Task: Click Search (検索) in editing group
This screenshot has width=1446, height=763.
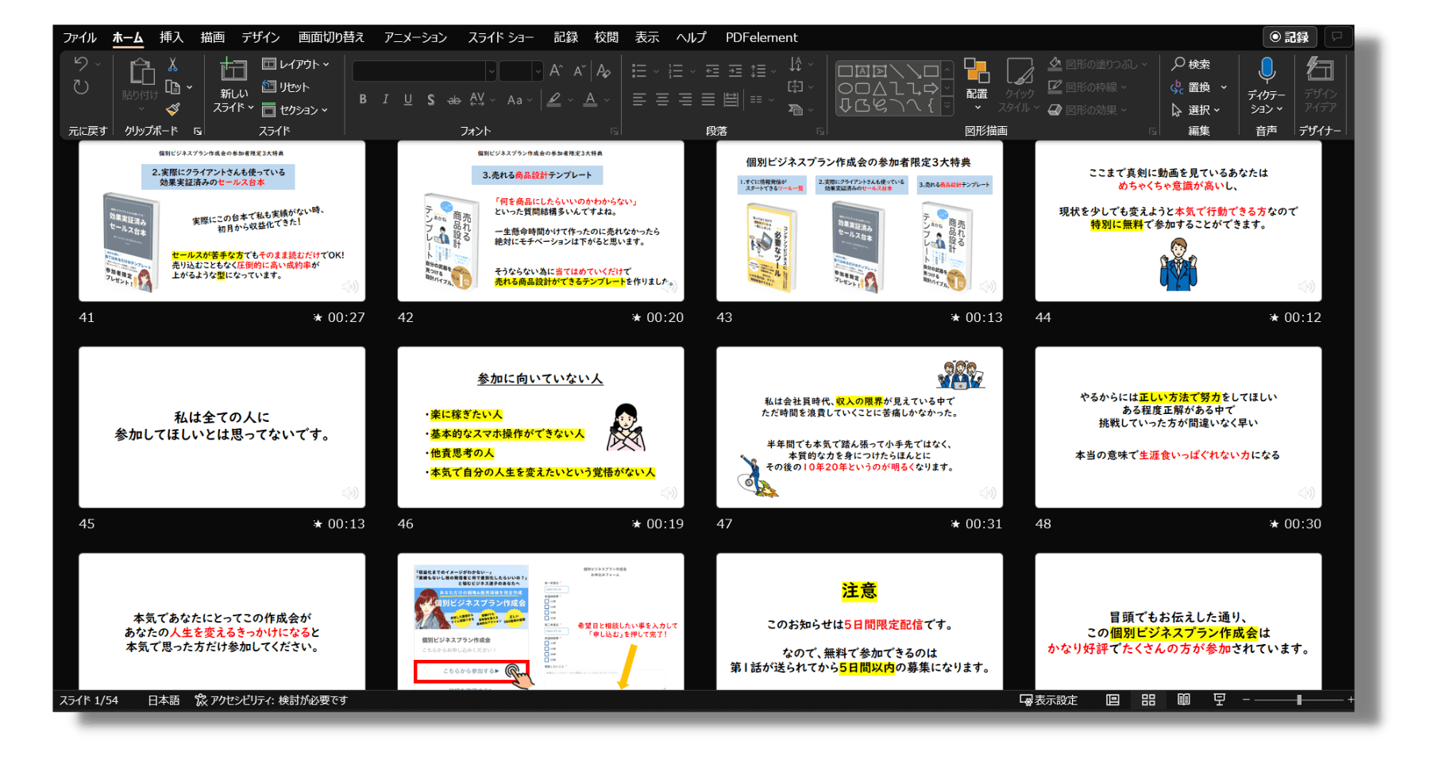Action: [1191, 64]
